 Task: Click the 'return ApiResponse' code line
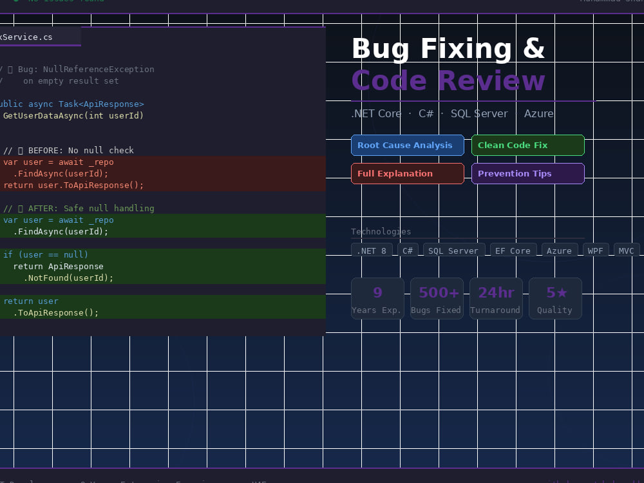[59, 267]
